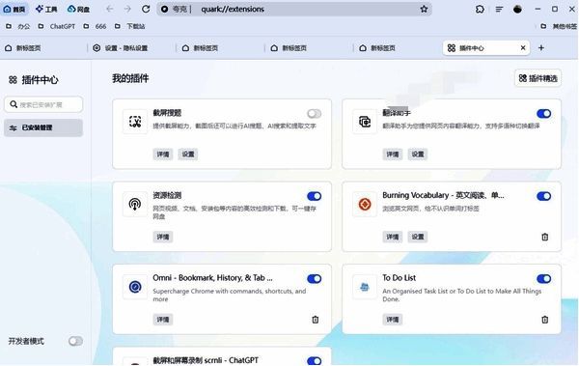The width and height of the screenshot is (579, 366).
Task: Disable the Burning Vocabulary toggle
Action: (544, 196)
